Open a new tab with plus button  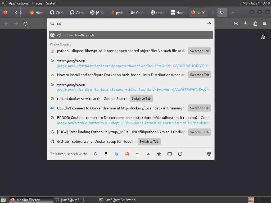click(x=222, y=12)
